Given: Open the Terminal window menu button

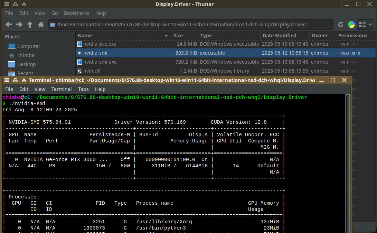Looking at the screenshot, I should tap(6, 80).
